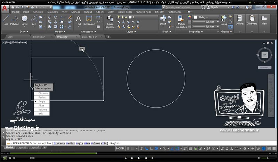Open the Layout1 tab

[22, 147]
